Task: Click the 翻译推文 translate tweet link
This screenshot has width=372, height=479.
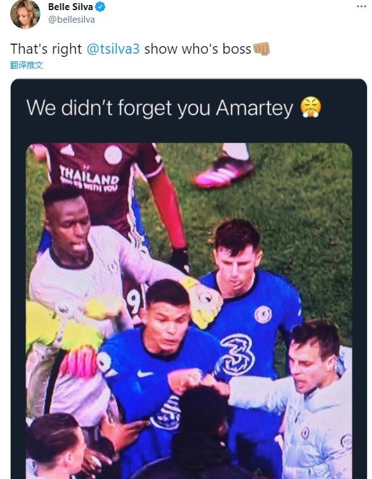Action: 27,65
